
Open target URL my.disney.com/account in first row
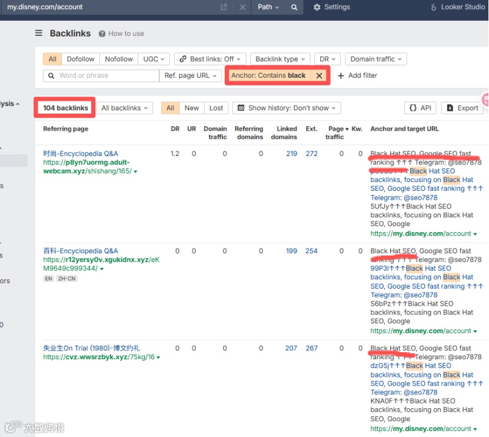tap(421, 234)
